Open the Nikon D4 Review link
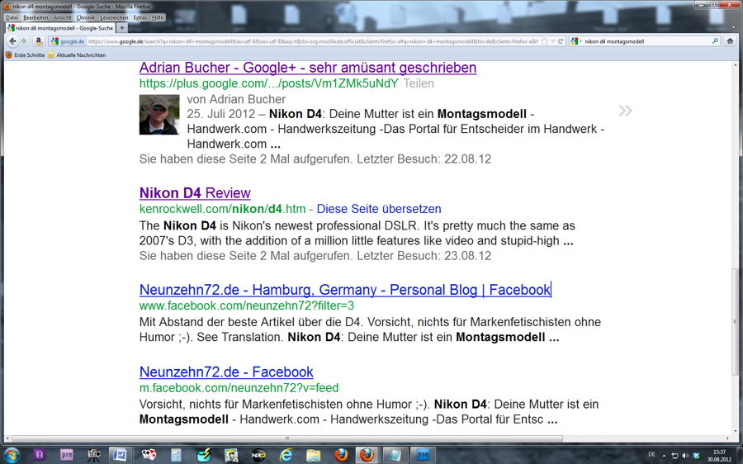This screenshot has width=743, height=464. [195, 193]
